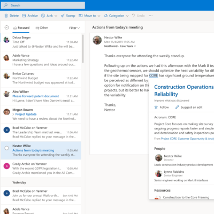The width and height of the screenshot is (214, 214).
Task: Click the highlighted CORE acronym in email
Action: tap(154, 75)
